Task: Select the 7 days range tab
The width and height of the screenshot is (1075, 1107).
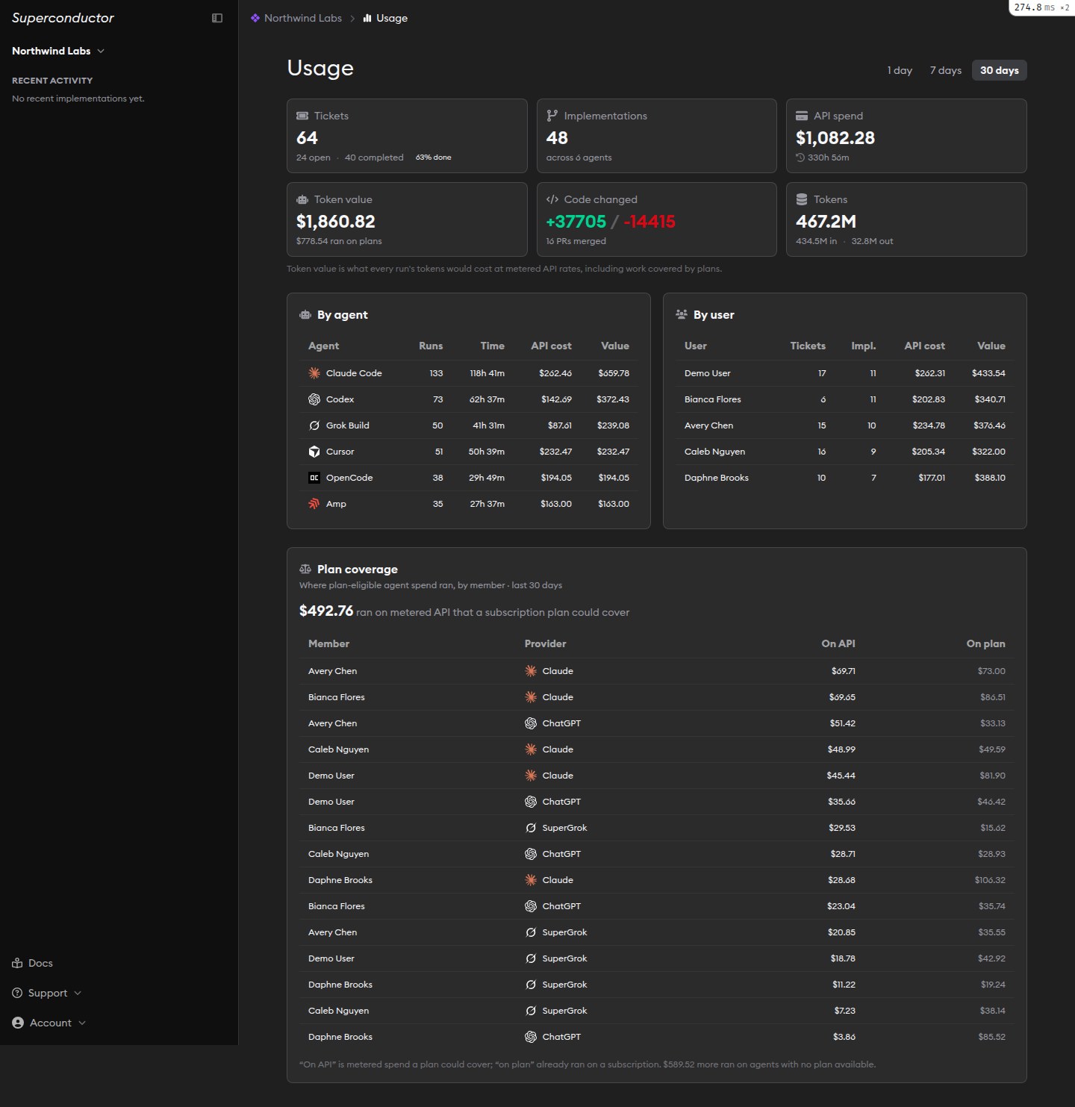Action: pos(945,70)
